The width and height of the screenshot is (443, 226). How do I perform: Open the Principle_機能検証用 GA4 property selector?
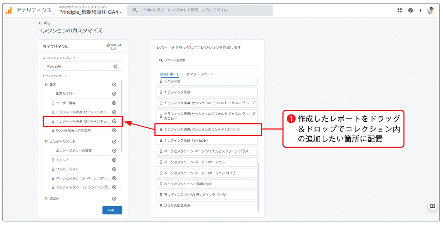90,12
